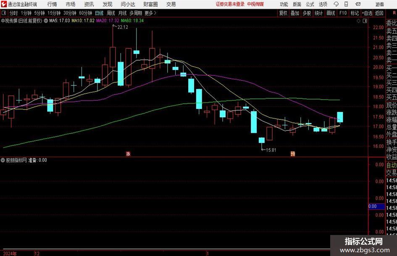
Task: Open the 版面 menu
Action: point(297,4)
